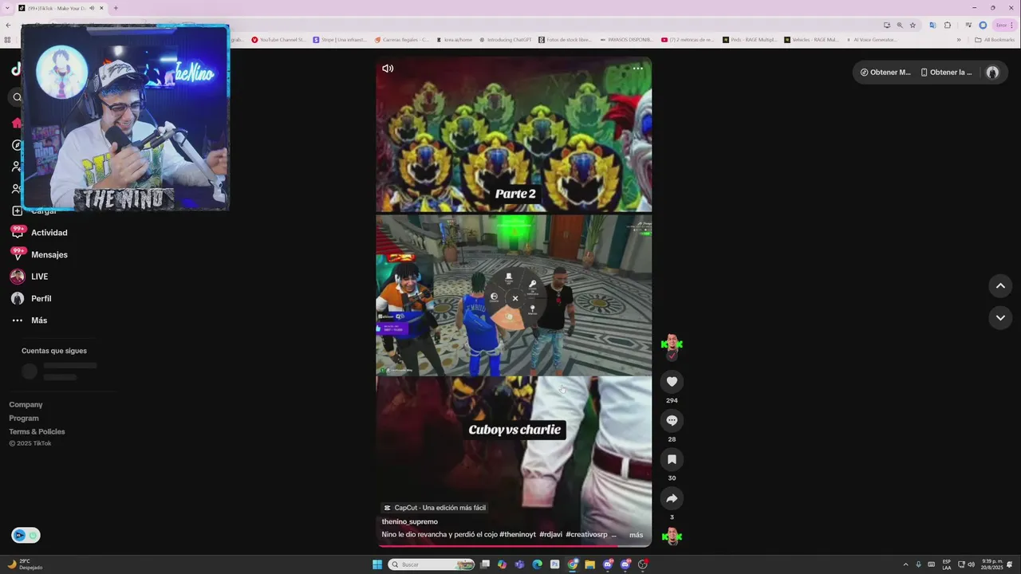Open the video's three-dot options menu
Screen dimensions: 1021x574
click(637, 69)
